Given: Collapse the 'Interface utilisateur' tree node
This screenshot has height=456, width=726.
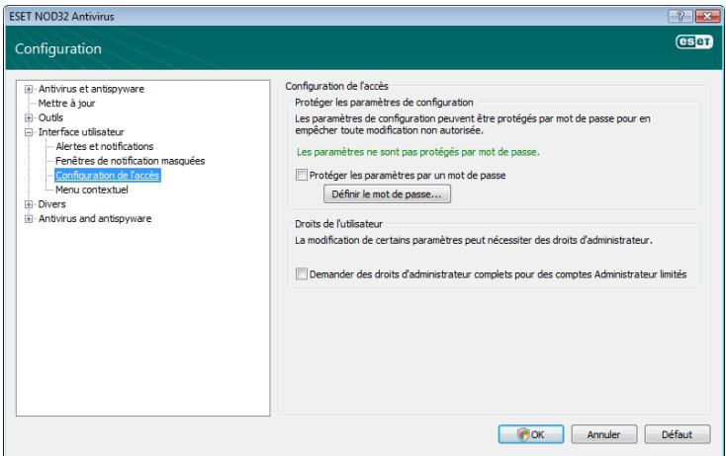Looking at the screenshot, I should (x=29, y=132).
